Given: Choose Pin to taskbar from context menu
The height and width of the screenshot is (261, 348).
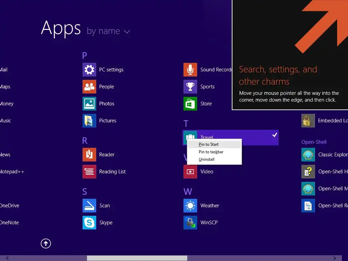Looking at the screenshot, I should click(214, 152).
